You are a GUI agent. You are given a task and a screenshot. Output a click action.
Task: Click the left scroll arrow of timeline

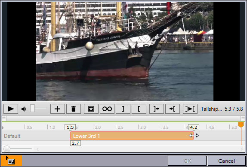pyautogui.click(x=37, y=149)
